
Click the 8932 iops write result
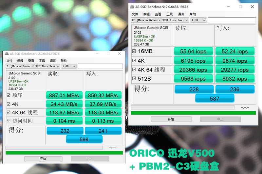tap(235, 78)
